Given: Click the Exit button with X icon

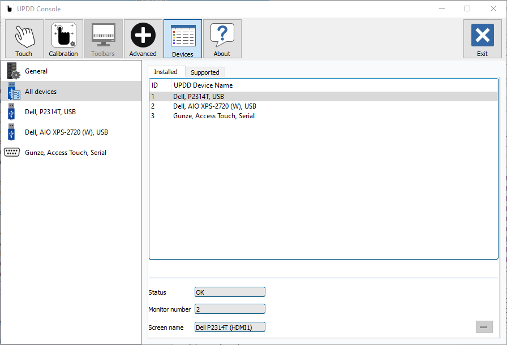Looking at the screenshot, I should point(483,39).
